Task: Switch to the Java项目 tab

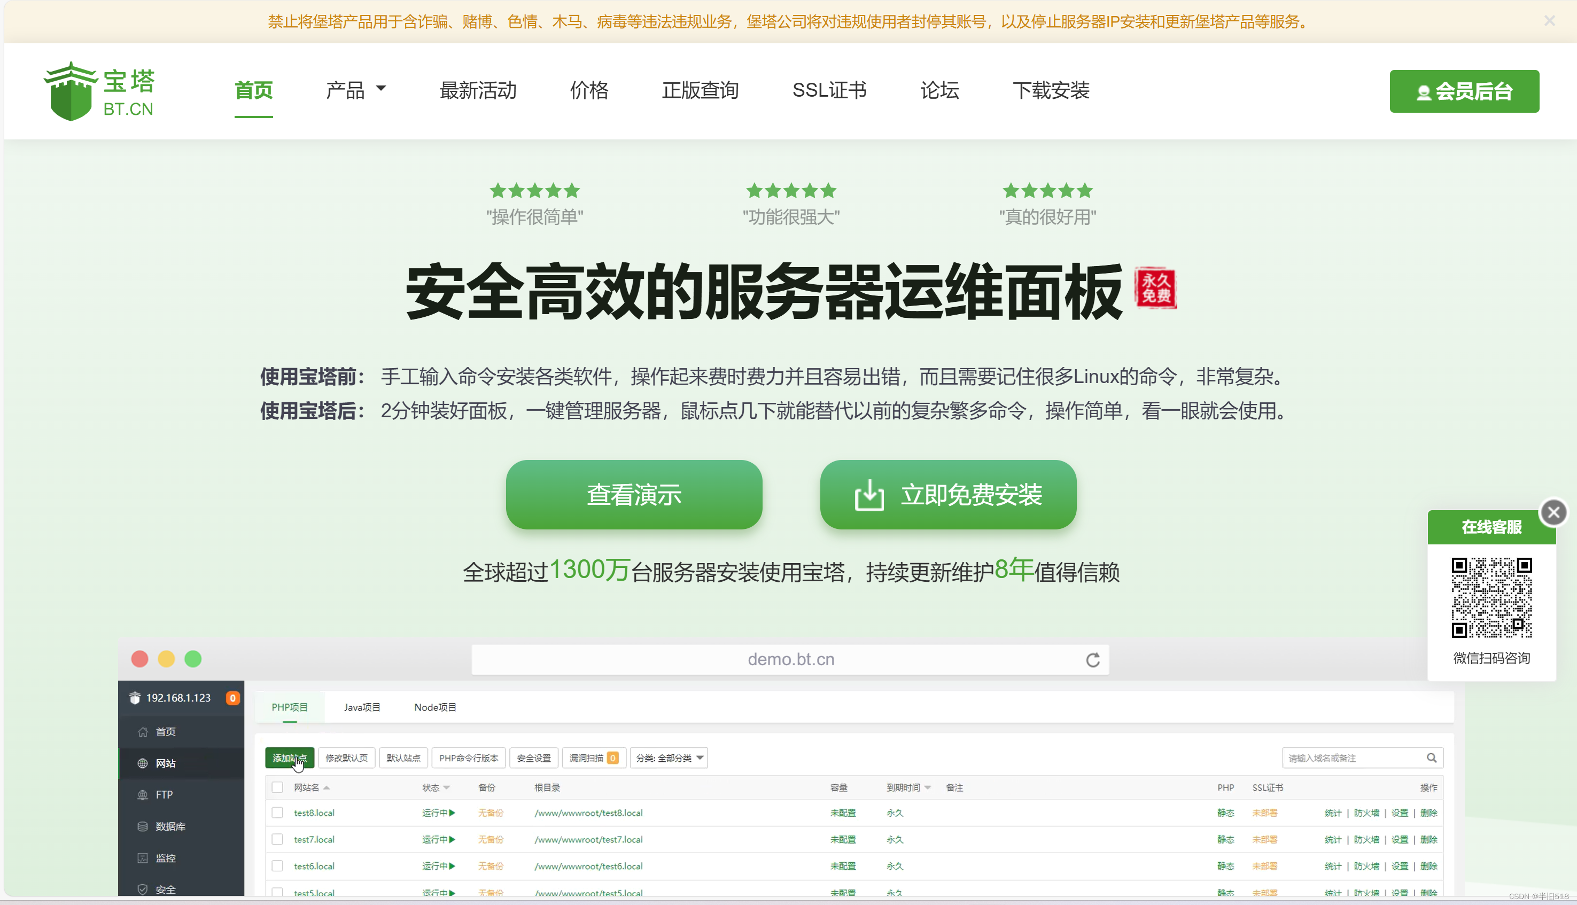Action: [362, 707]
